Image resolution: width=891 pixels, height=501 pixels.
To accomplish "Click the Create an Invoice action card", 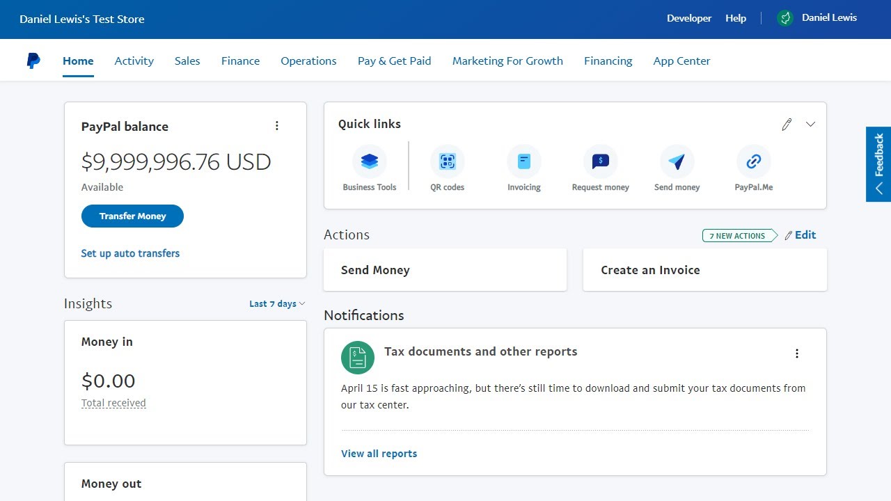I will point(704,270).
